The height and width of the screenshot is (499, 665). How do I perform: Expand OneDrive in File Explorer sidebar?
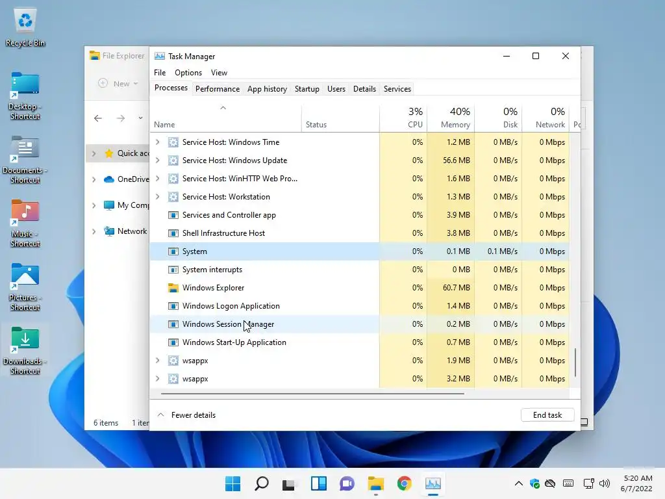coord(94,179)
